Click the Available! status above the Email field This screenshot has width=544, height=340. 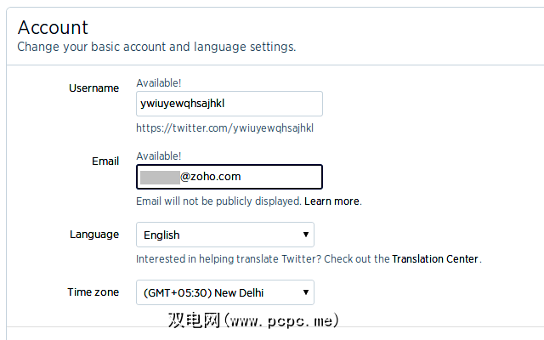point(159,156)
